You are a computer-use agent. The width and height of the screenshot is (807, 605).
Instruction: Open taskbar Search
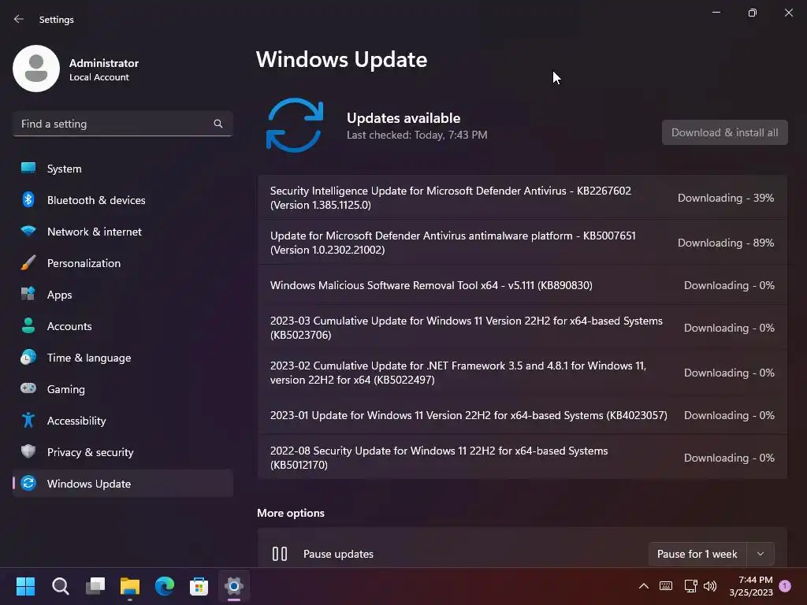coord(60,586)
